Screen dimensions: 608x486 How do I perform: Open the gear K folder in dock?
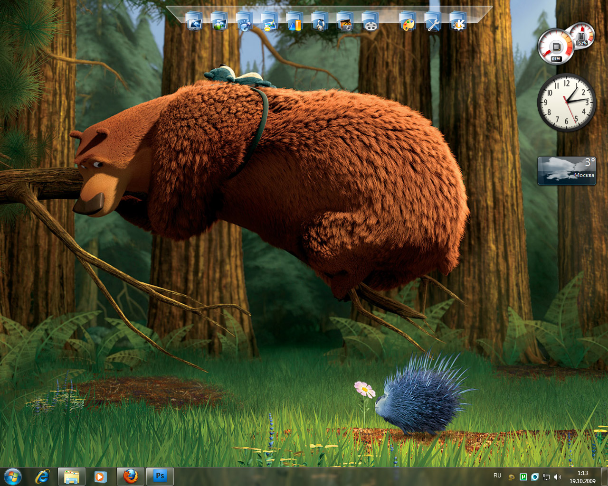(458, 21)
